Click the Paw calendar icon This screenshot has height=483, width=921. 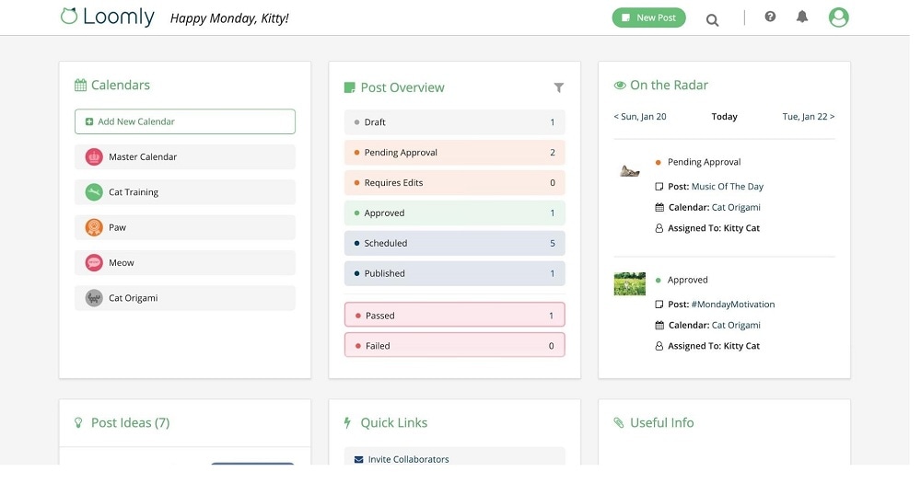coord(93,227)
